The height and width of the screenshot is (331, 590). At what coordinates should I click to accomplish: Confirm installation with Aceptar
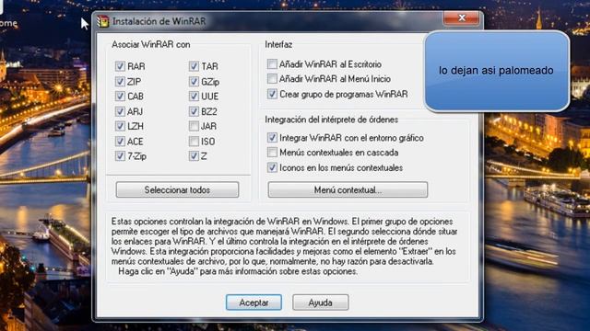[x=254, y=302]
